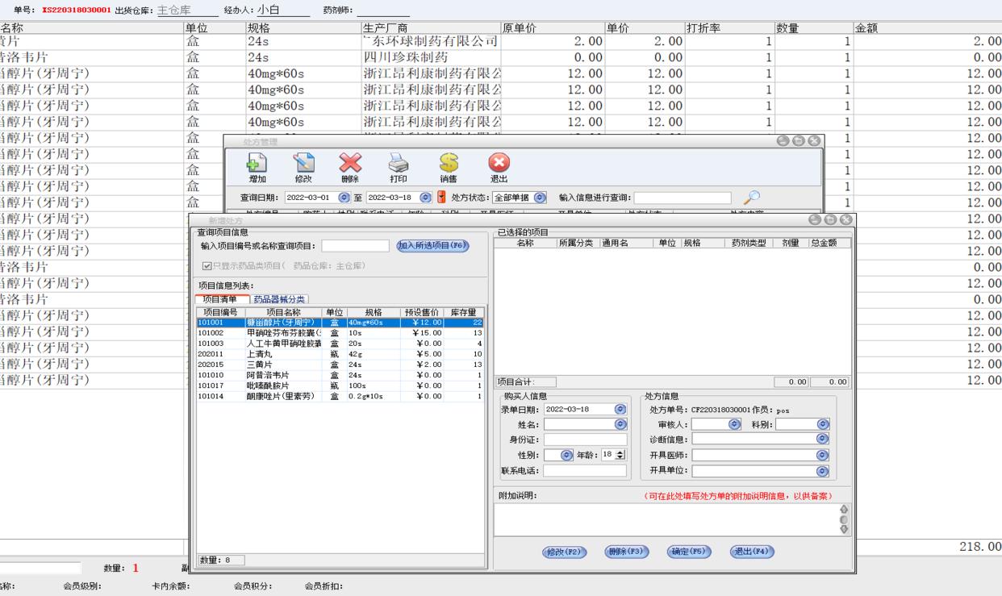The image size is (1002, 596).
Task: Select item row 101017 吡嗪酰胺片
Action: [x=341, y=386]
